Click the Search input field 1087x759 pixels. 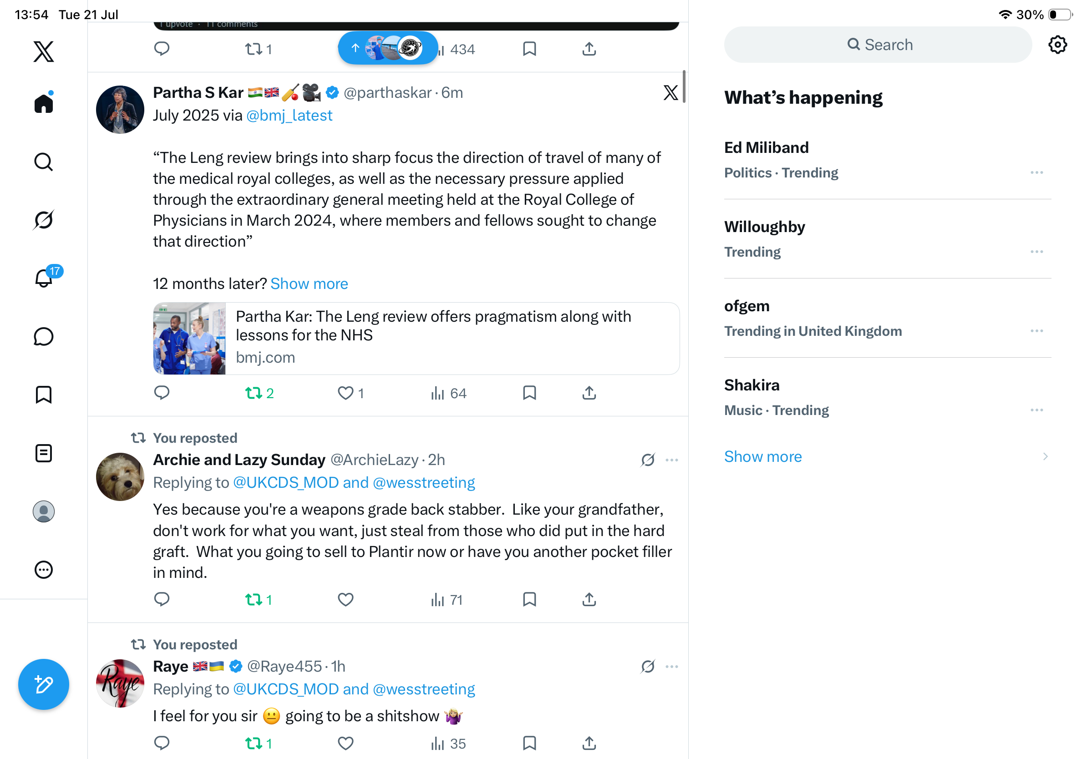click(878, 45)
